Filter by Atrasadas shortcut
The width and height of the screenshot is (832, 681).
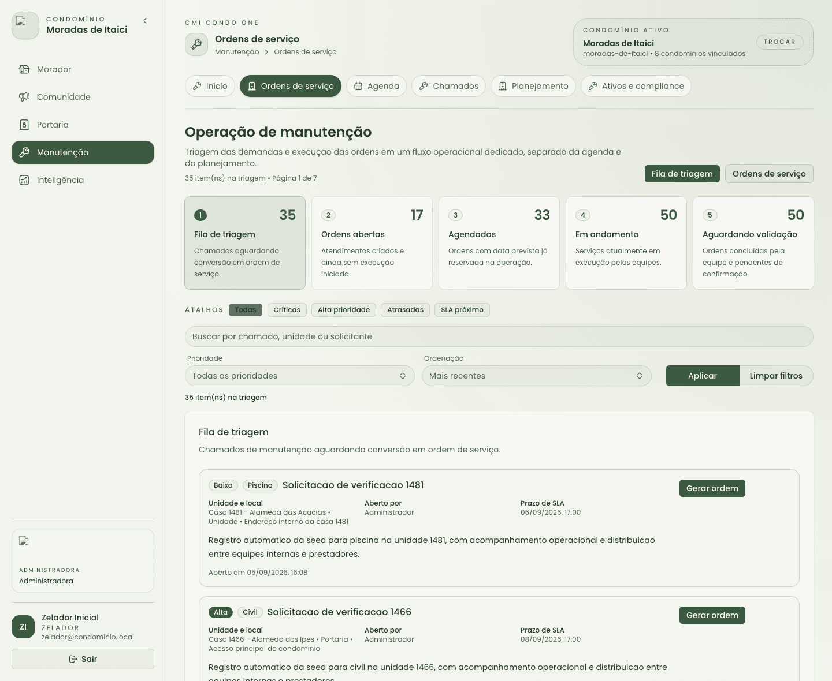pyautogui.click(x=406, y=310)
